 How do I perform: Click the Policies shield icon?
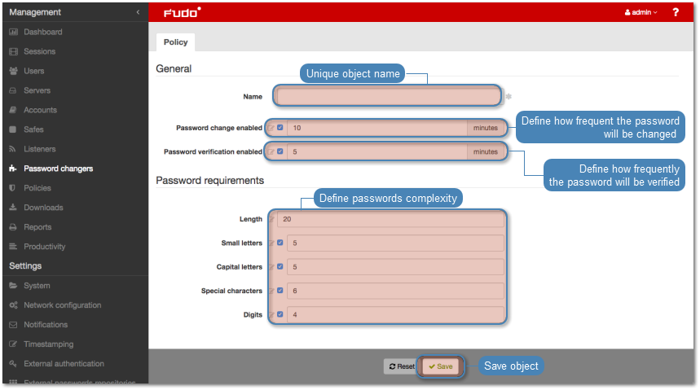tap(12, 188)
